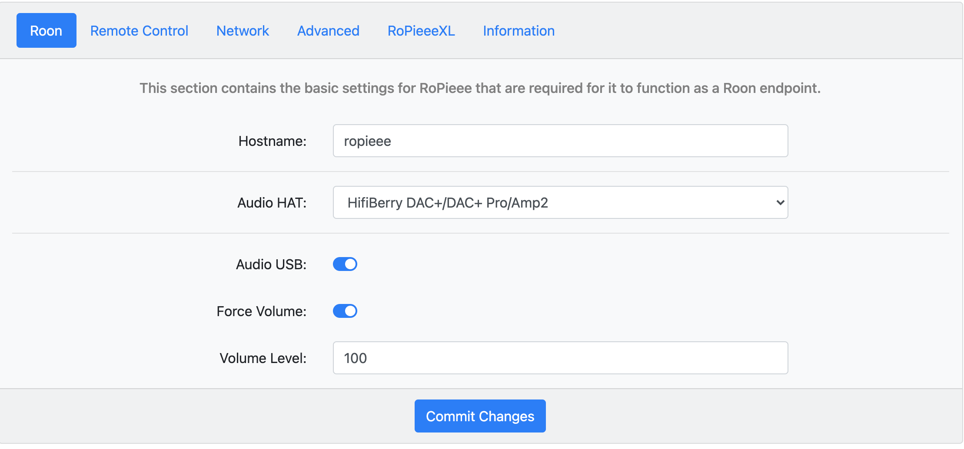Focus the Volume Level input field
Image resolution: width=964 pixels, height=449 pixels.
point(560,358)
